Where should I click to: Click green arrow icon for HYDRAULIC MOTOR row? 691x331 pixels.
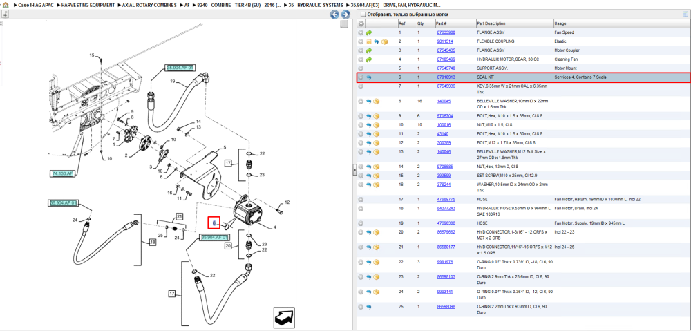[369, 59]
